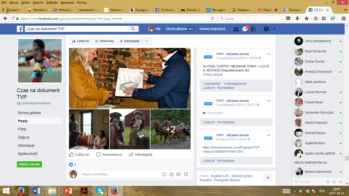
Task: Bookmark this page with star icon
Action: [x=316, y=18]
